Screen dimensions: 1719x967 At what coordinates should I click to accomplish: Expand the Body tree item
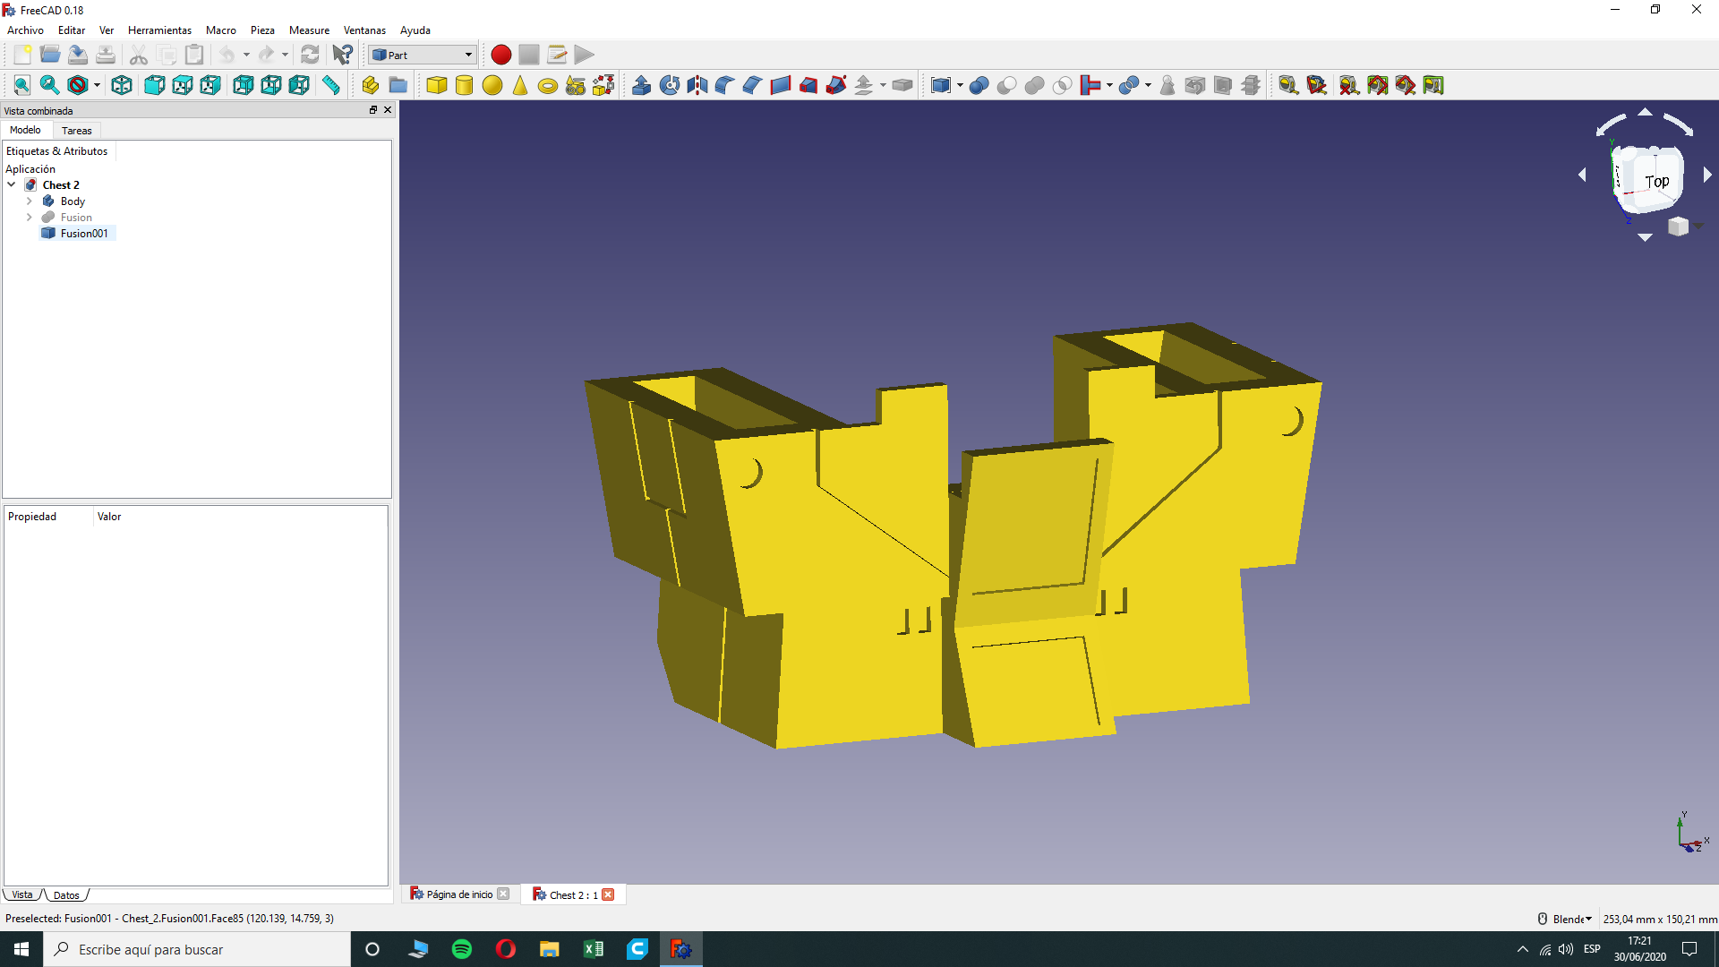[x=29, y=201]
